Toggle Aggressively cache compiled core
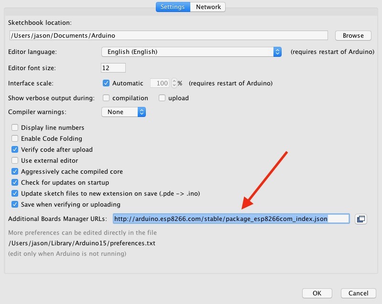This screenshot has width=382, height=304. pyautogui.click(x=15, y=171)
